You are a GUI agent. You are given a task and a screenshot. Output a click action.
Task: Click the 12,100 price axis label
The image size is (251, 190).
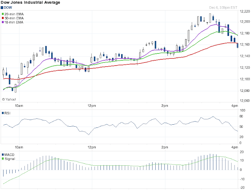point(245,79)
